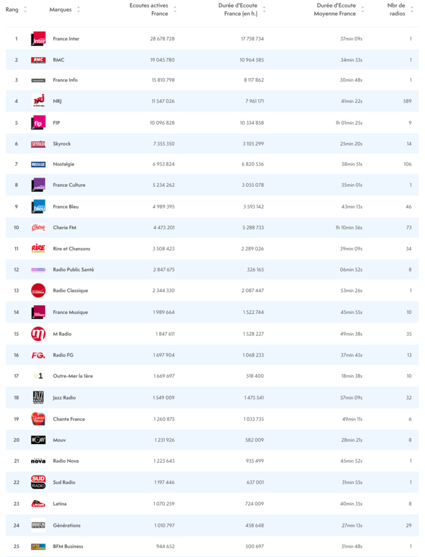Select the Rire et Chansons logo
Image resolution: width=425 pixels, height=557 pixels.
[38, 249]
